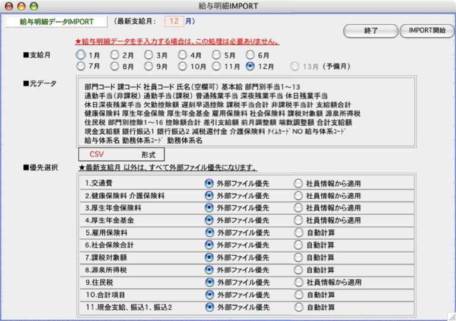Click the CSV format field
This screenshot has height=321, width=456.
pos(96,154)
